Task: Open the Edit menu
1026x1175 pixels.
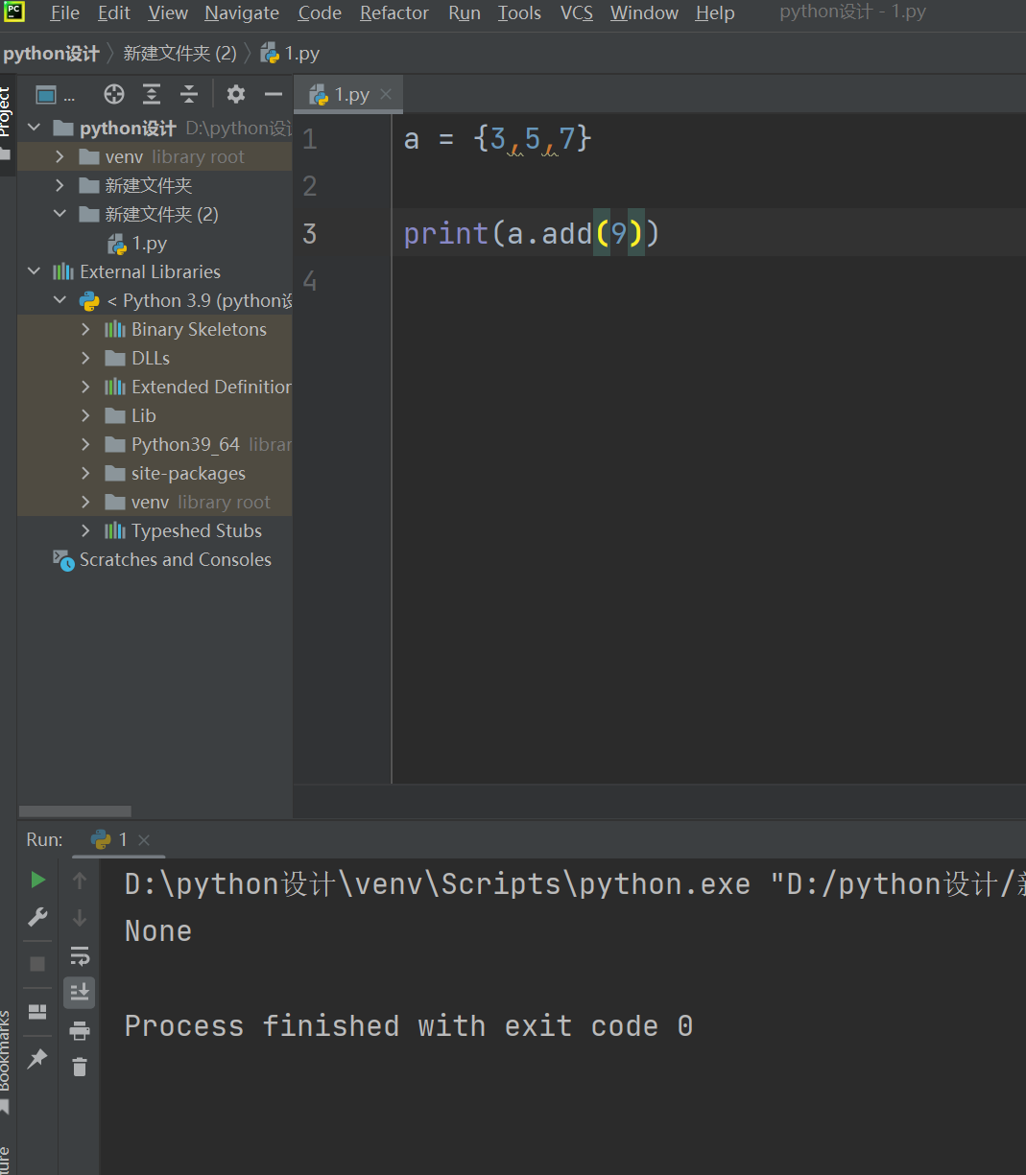Action: (113, 13)
